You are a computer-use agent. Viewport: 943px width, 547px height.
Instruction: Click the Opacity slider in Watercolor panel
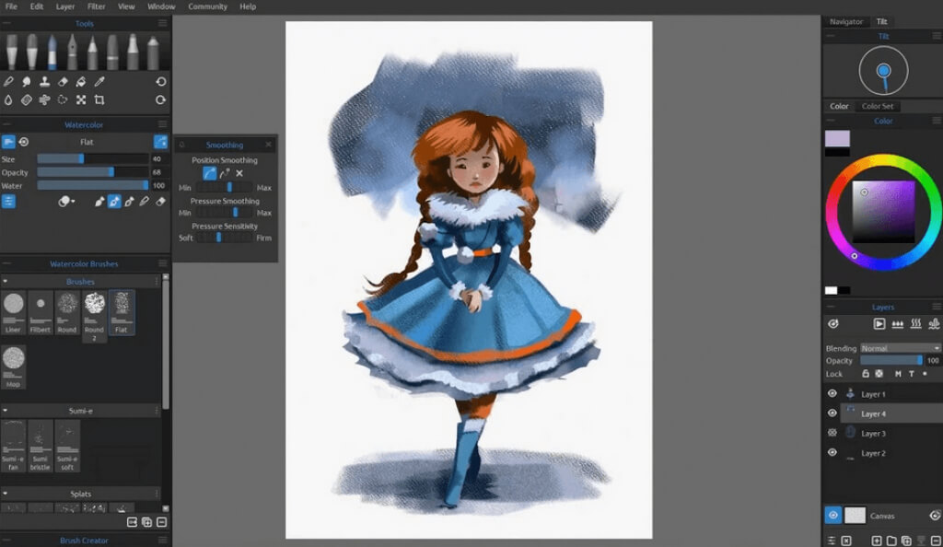click(x=91, y=172)
